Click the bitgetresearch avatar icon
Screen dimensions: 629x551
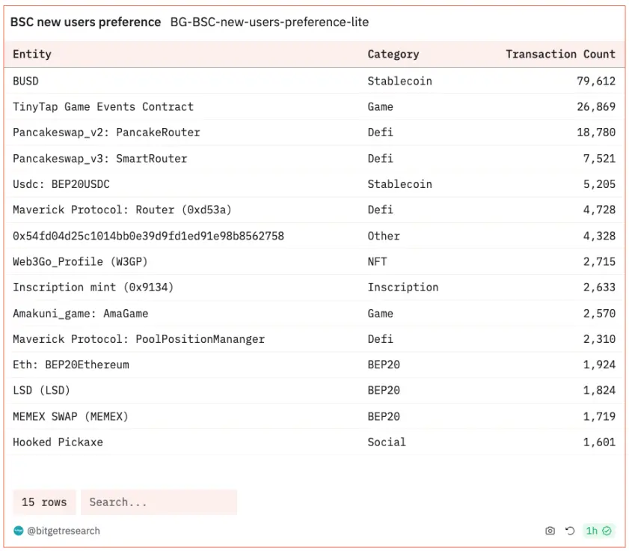point(19,531)
